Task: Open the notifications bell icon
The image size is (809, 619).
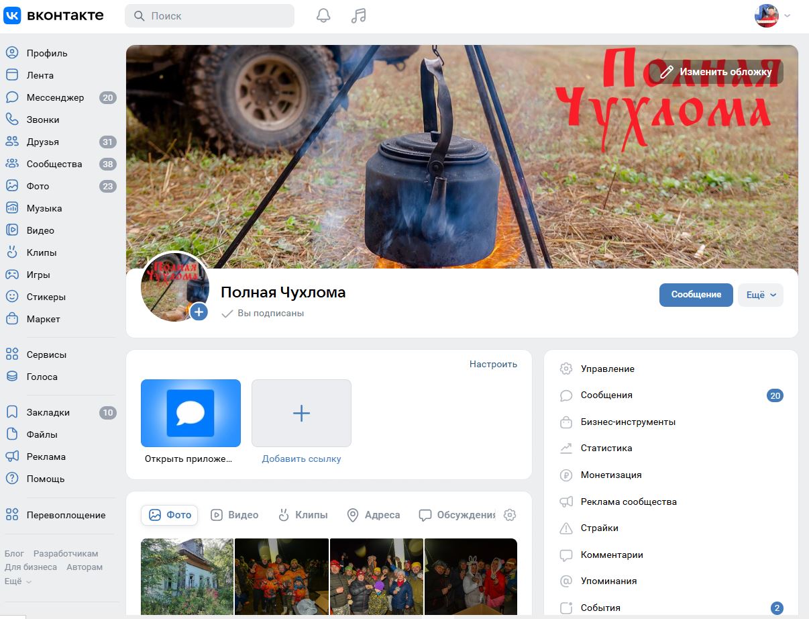Action: coord(323,16)
